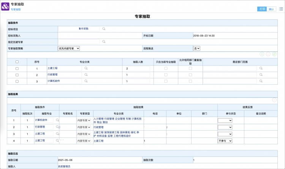Expand the 流程推送 dropdown showing 否
The height and width of the screenshot is (169, 285).
click(196, 49)
